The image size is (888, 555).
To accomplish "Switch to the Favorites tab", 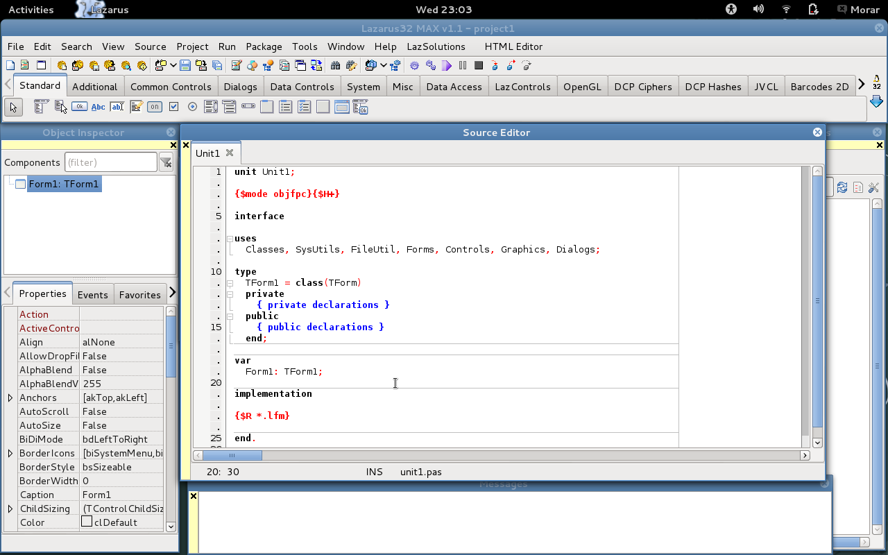I will (139, 295).
